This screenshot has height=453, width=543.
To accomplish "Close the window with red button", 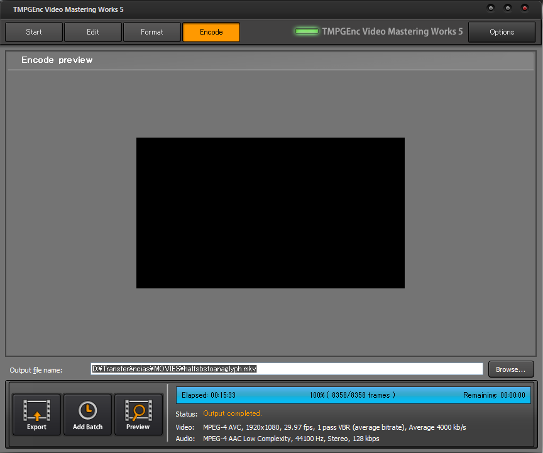I will (525, 8).
